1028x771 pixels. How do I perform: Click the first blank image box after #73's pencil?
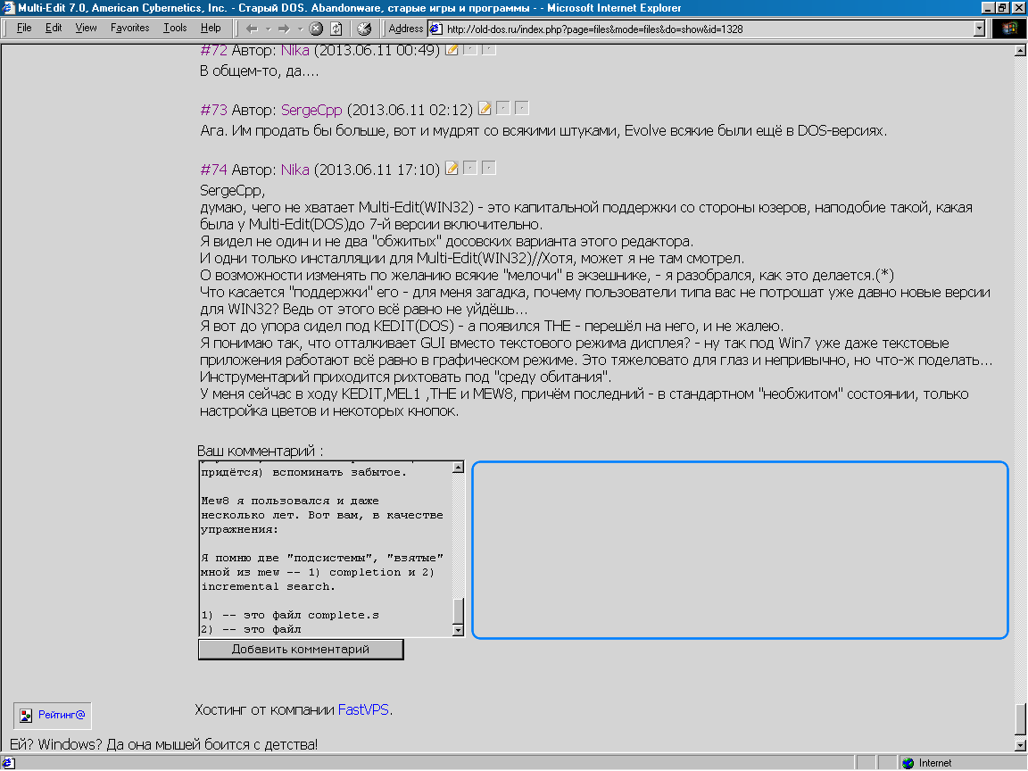pyautogui.click(x=503, y=107)
